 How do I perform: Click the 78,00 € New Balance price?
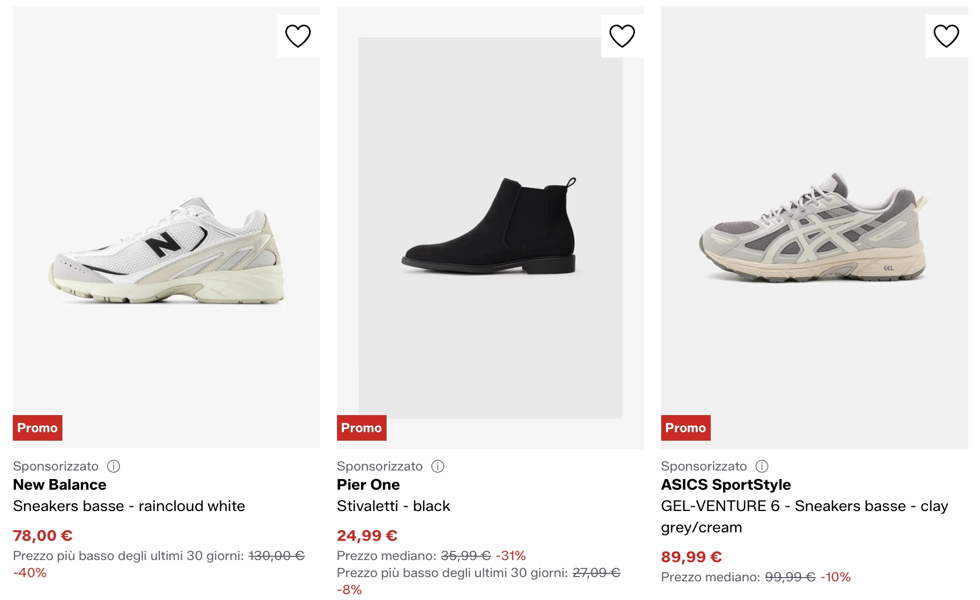pyautogui.click(x=43, y=536)
